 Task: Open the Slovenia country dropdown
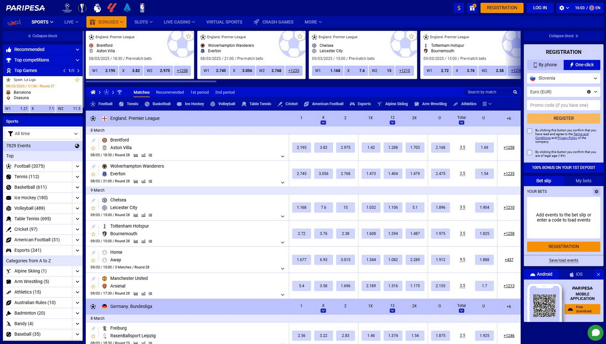[563, 78]
